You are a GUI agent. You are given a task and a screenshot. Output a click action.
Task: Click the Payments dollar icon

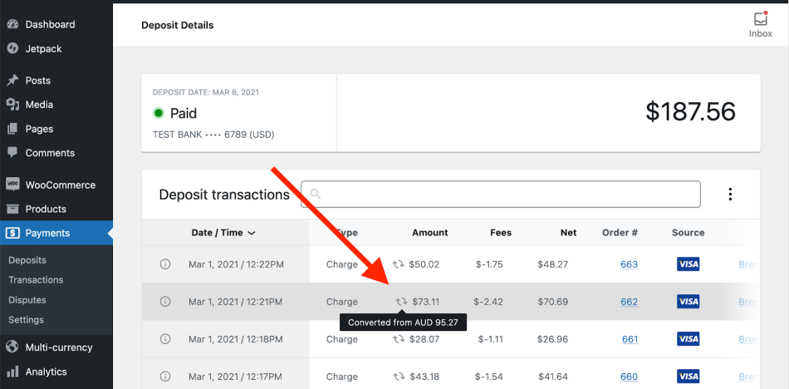(12, 233)
